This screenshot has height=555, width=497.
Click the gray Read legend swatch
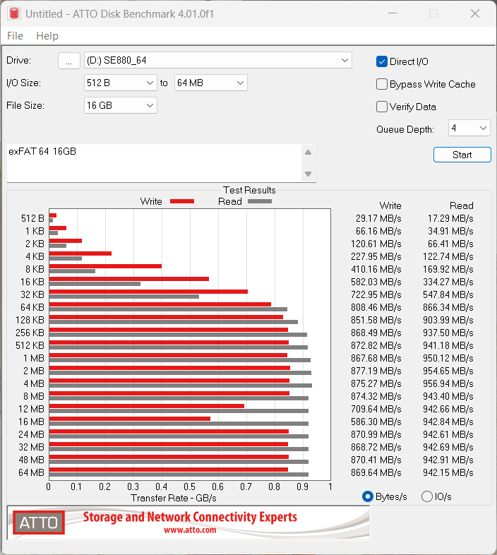click(x=260, y=201)
